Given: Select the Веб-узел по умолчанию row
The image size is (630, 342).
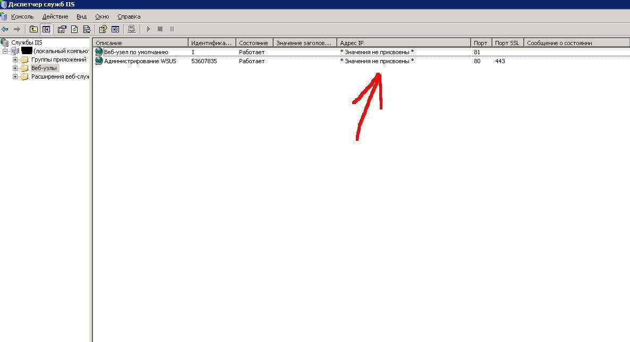Looking at the screenshot, I should click(x=362, y=52).
